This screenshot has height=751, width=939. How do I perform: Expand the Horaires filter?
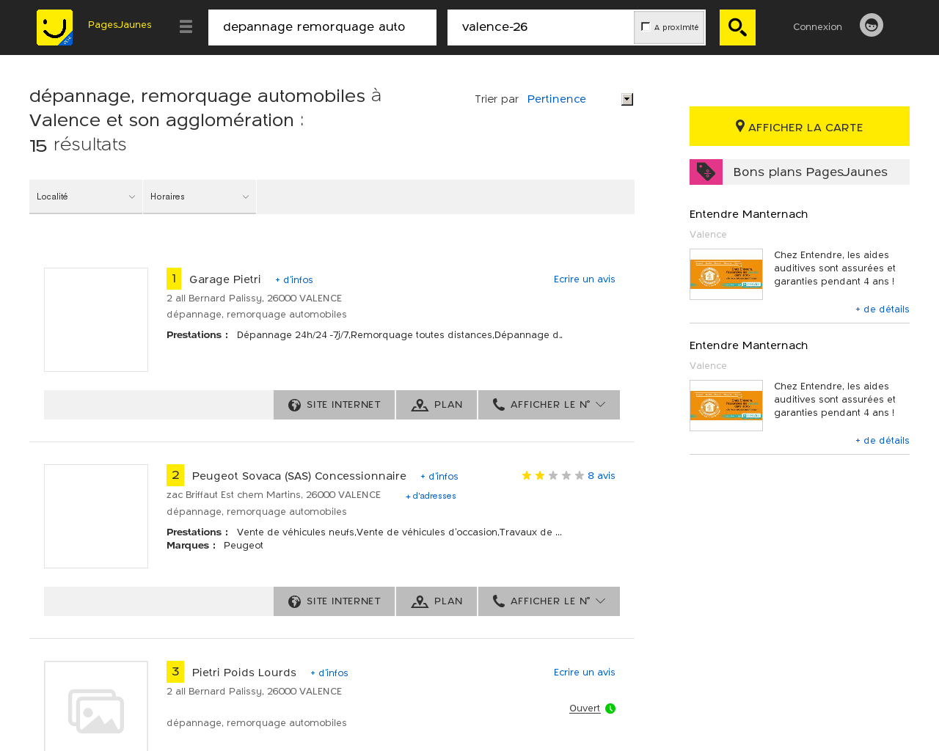[x=200, y=197]
